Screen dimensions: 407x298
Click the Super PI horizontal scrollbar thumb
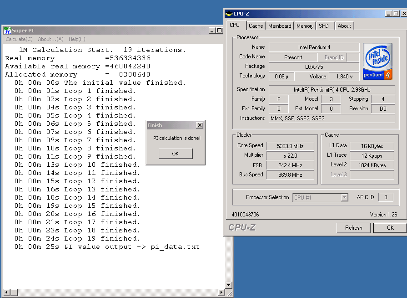click(14, 292)
